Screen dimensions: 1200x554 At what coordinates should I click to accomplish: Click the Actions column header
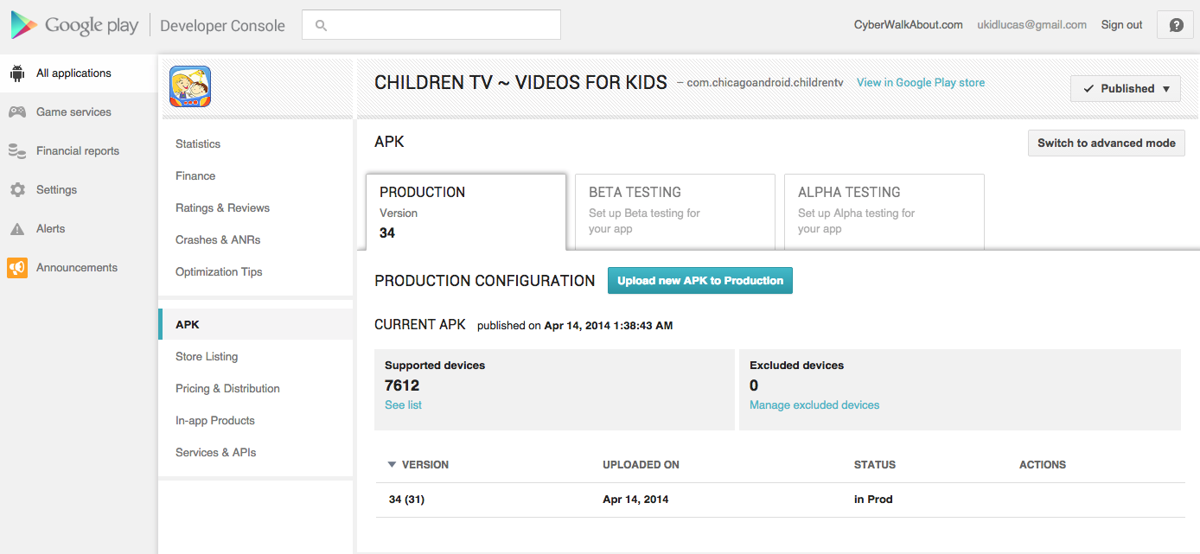pos(1043,465)
